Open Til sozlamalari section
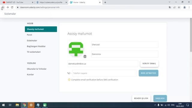Viewport: 192px width, 108px height. pos(34,52)
